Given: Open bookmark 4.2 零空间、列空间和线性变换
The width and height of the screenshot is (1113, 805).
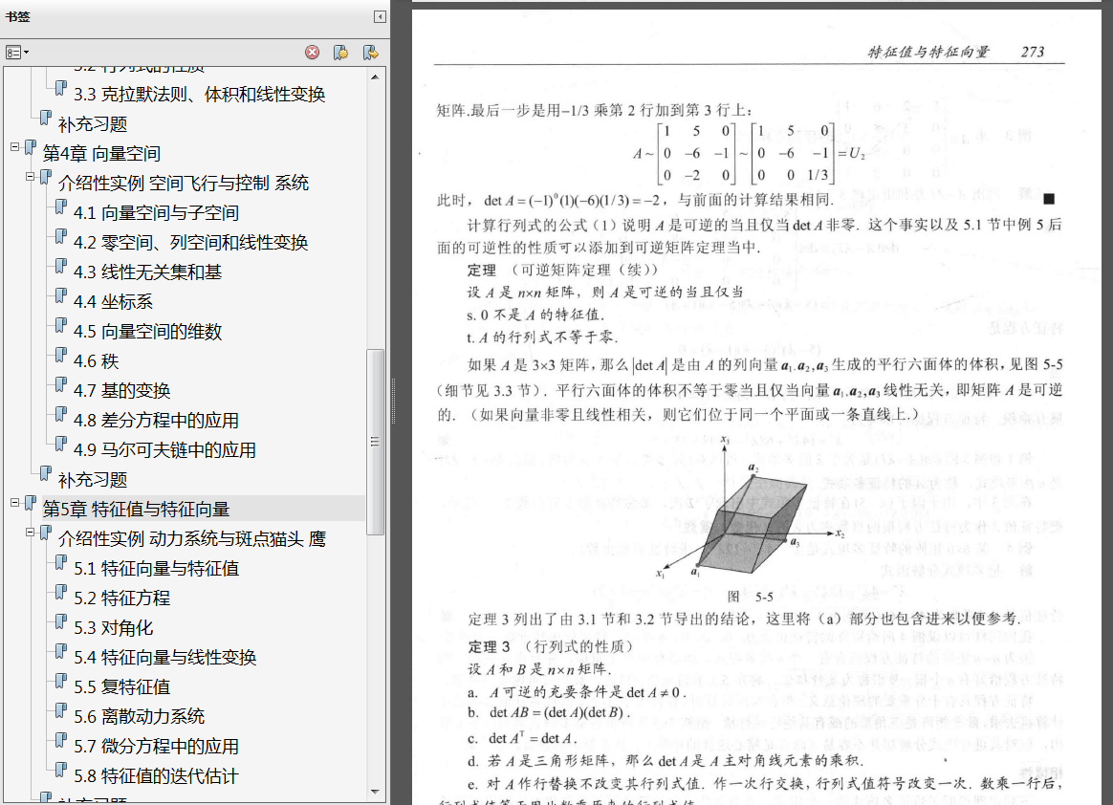Looking at the screenshot, I should pos(191,243).
